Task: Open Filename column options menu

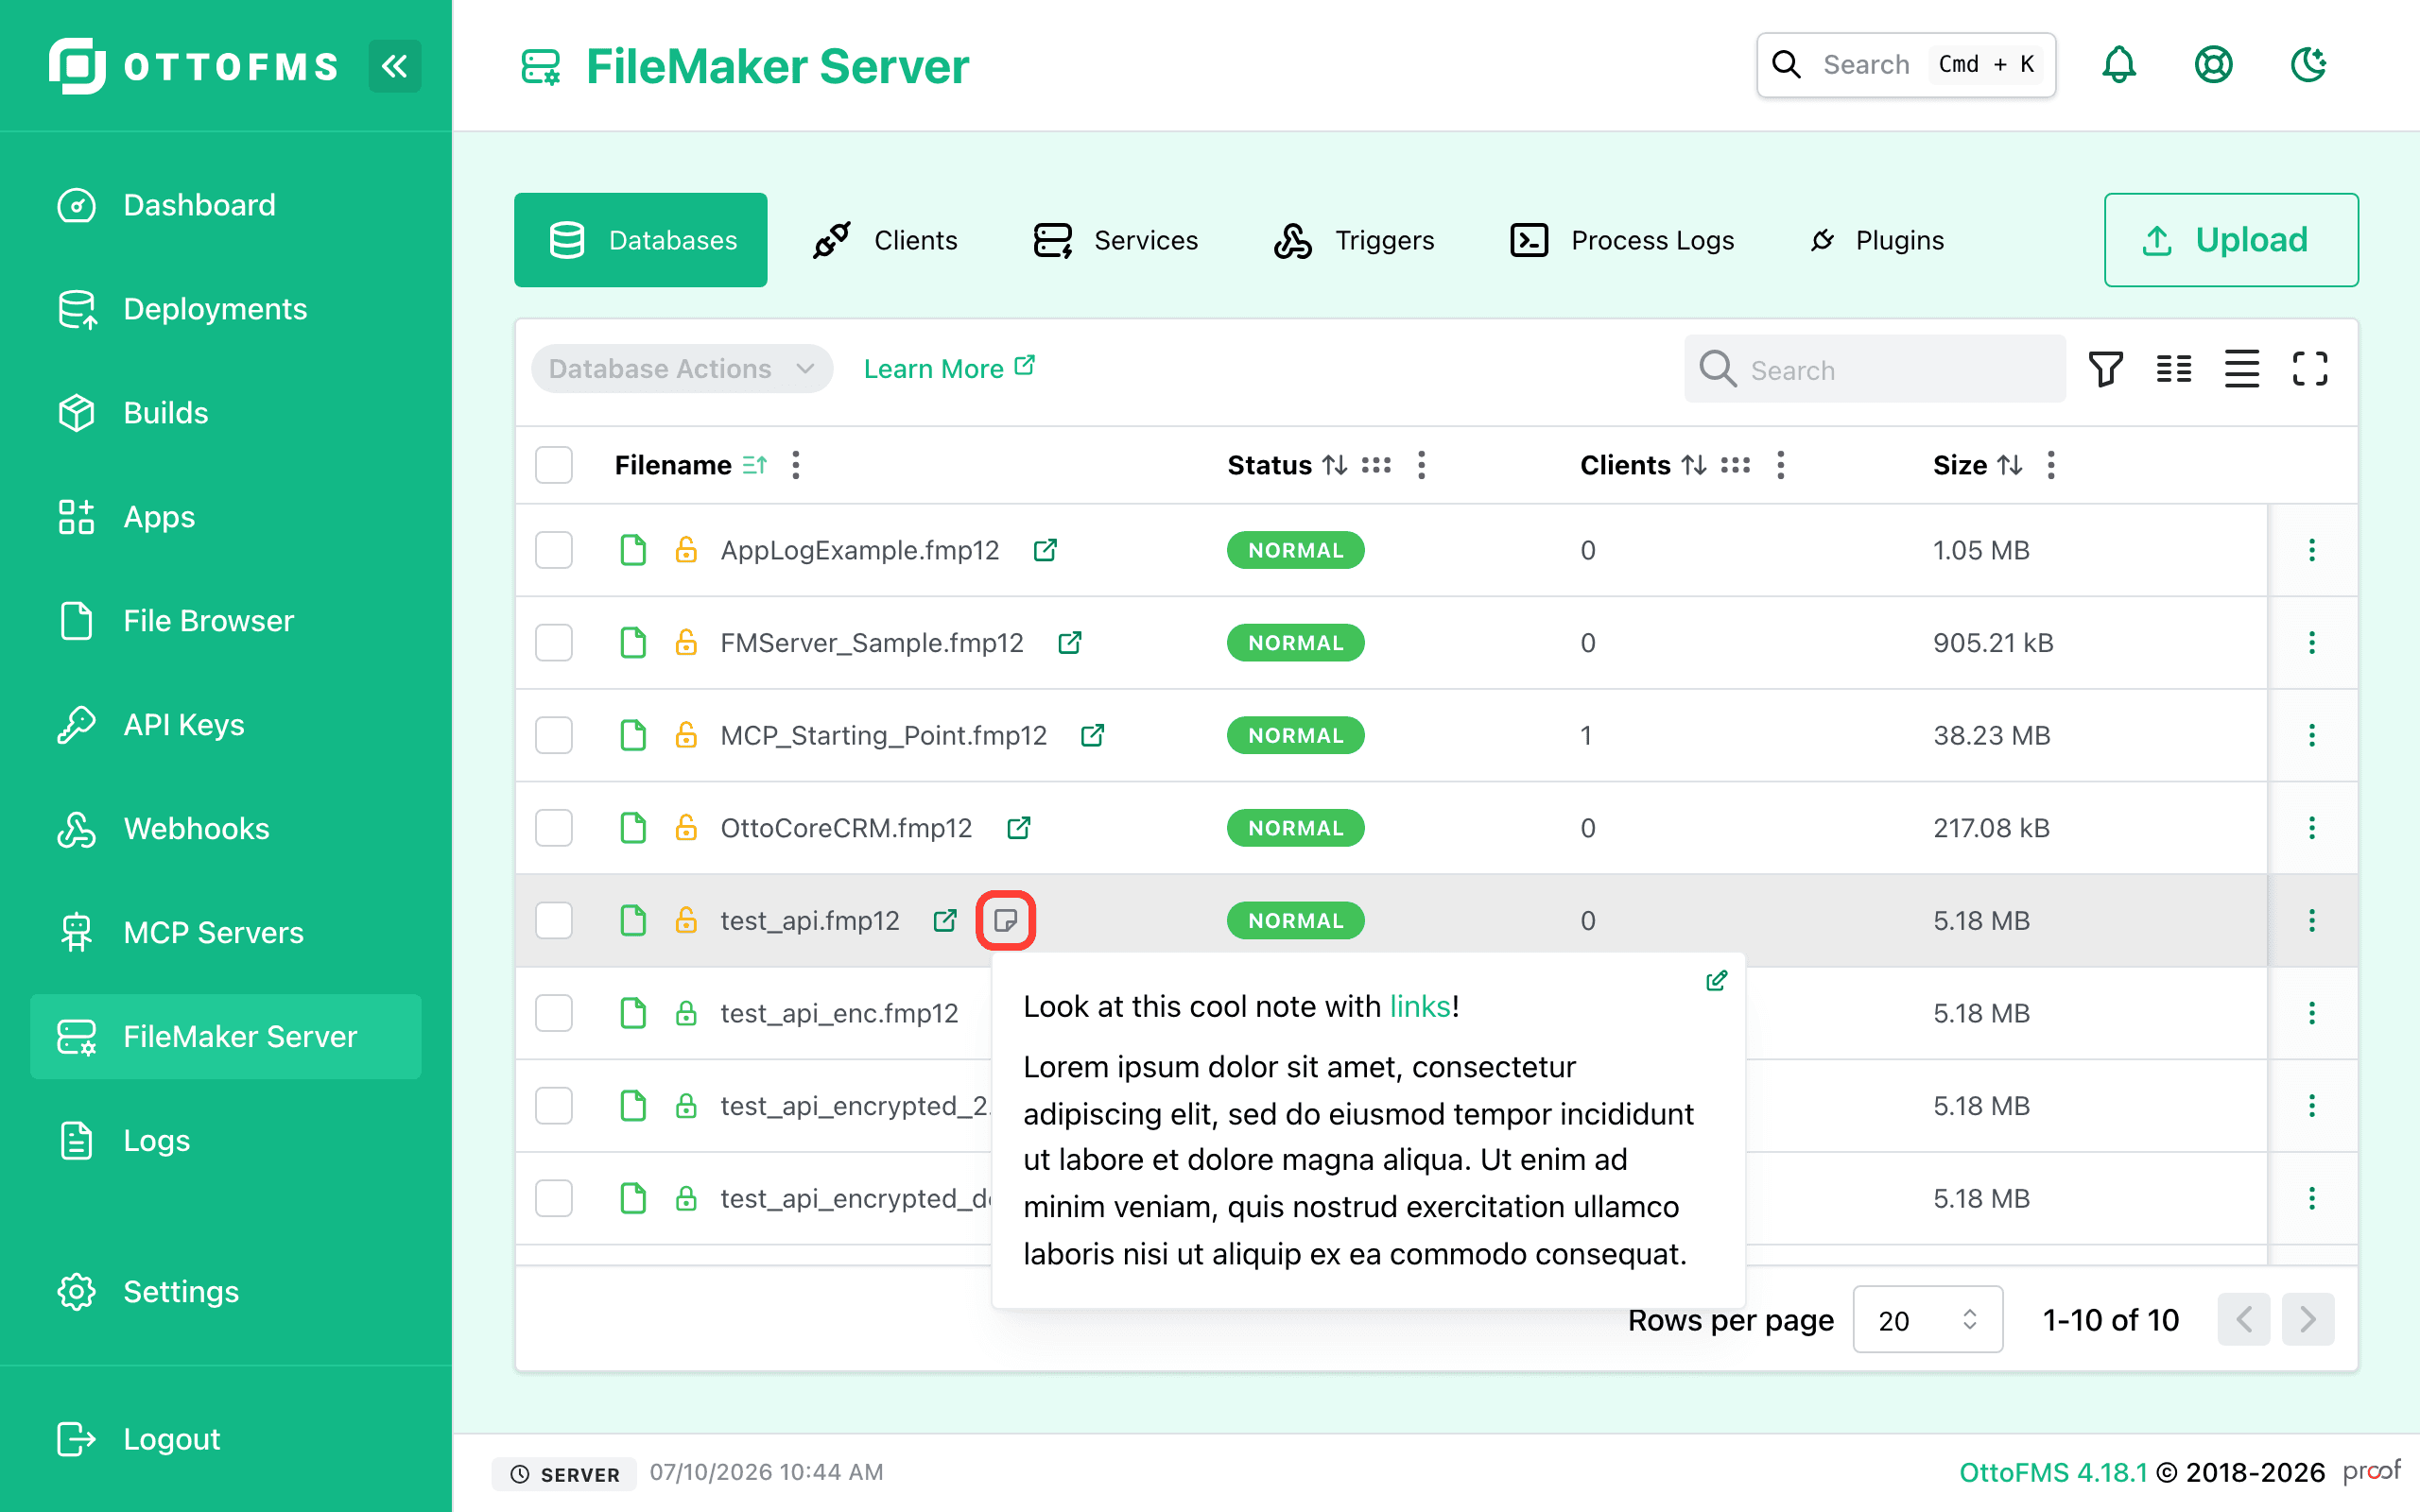Action: (796, 465)
